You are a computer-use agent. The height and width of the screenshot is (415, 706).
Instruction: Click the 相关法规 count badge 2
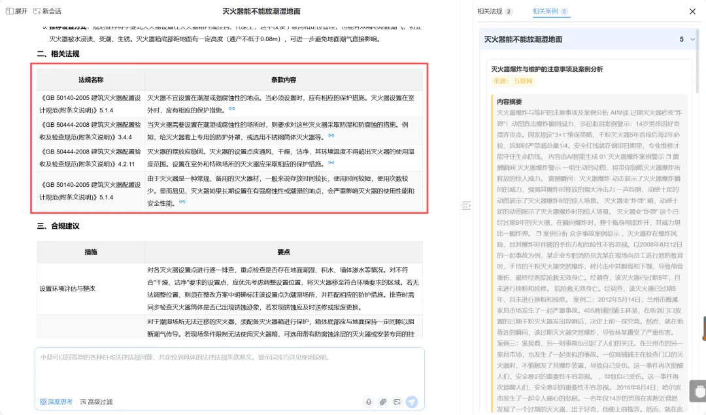509,11
